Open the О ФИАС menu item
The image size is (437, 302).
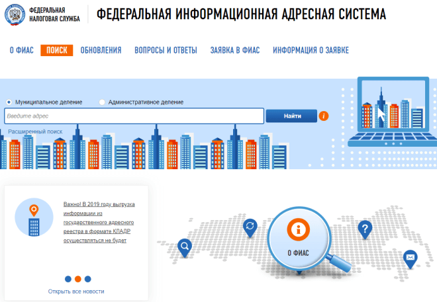coord(21,50)
